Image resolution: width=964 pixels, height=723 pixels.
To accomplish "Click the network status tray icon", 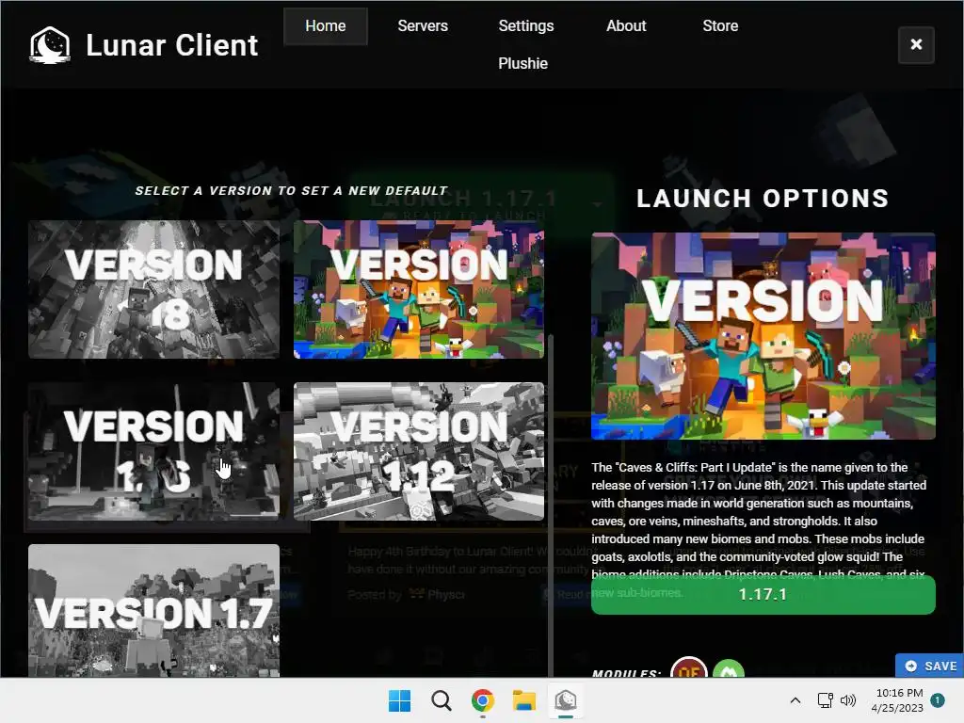I will (825, 700).
